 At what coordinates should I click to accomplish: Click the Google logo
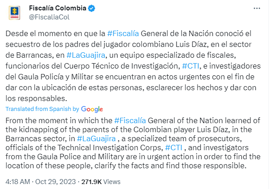click(92, 109)
